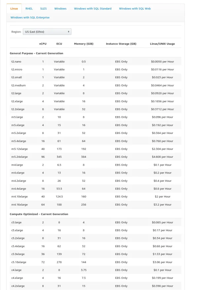Screen dimensions: 215x290
Task: Switch to the RHEL tab
Action: click(x=29, y=9)
